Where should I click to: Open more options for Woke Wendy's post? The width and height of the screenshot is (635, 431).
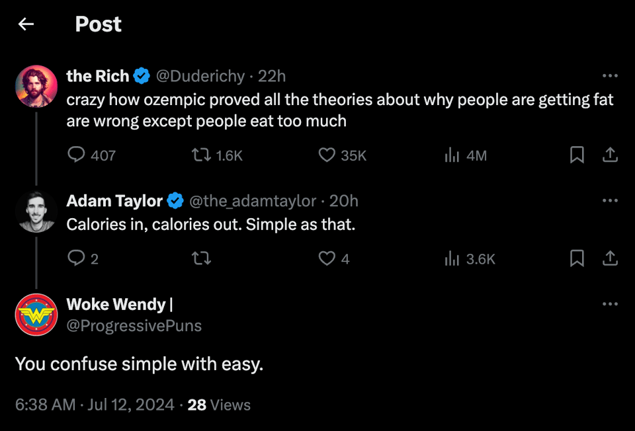coord(610,304)
